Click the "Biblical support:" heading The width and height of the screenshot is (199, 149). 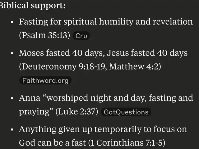33,5
